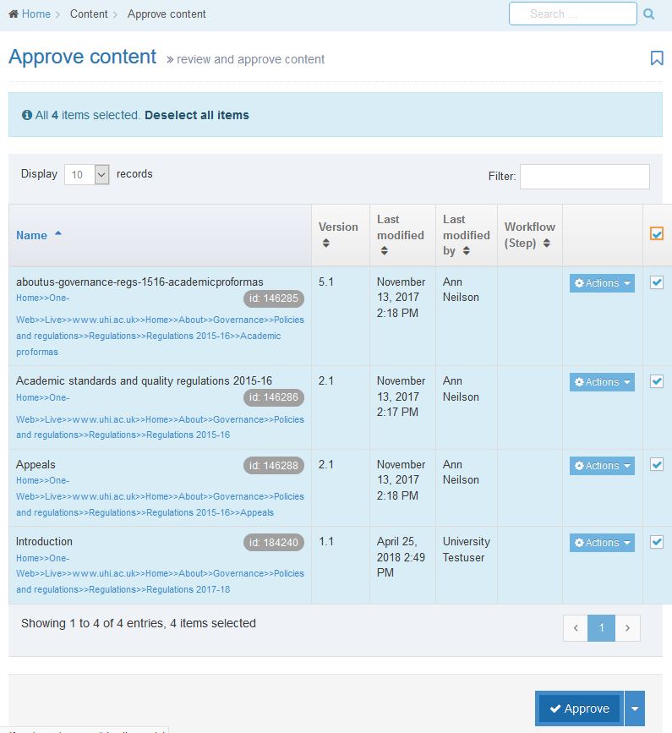This screenshot has height=733, width=672.
Task: Go to previous page of results
Action: click(x=576, y=628)
